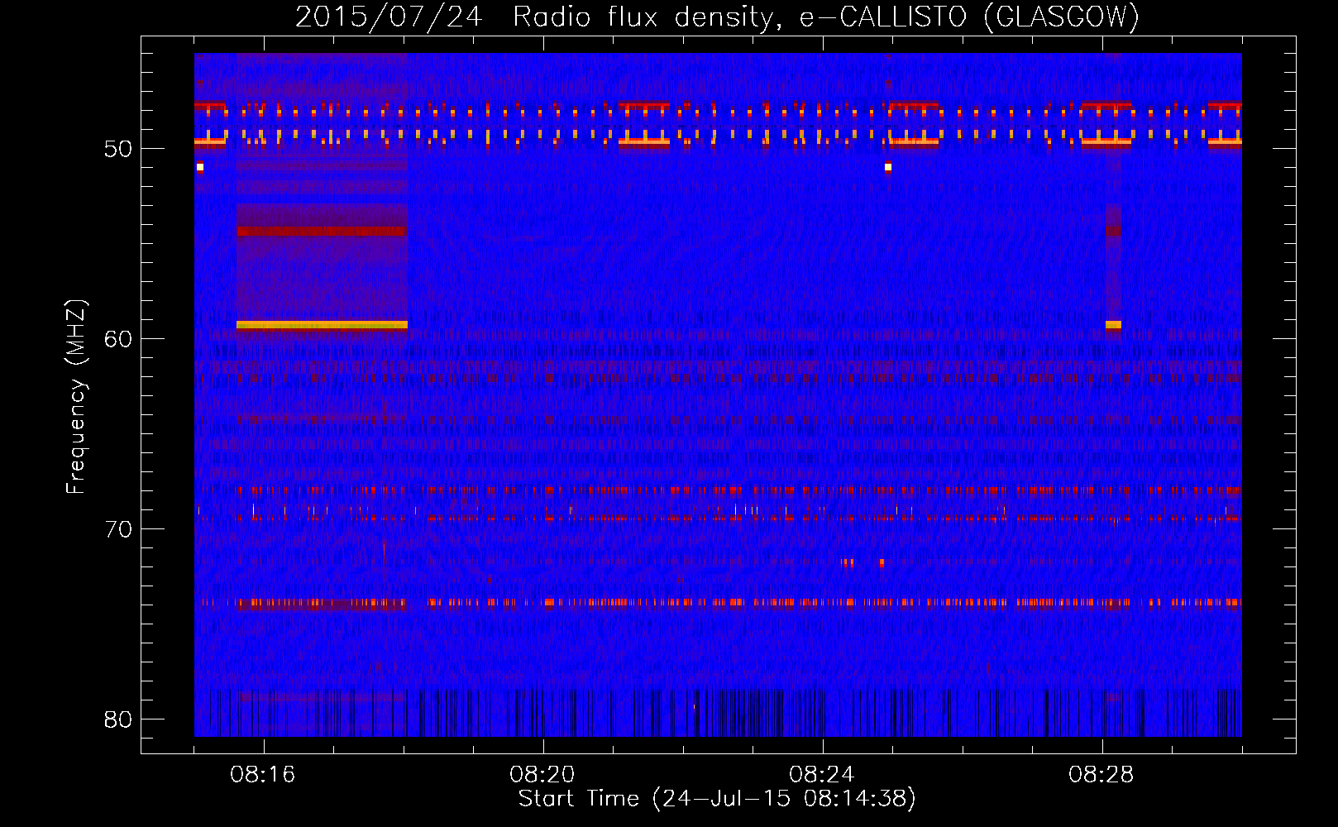Click the 08:28 time tick label
The image size is (1338, 827).
pos(1101,775)
